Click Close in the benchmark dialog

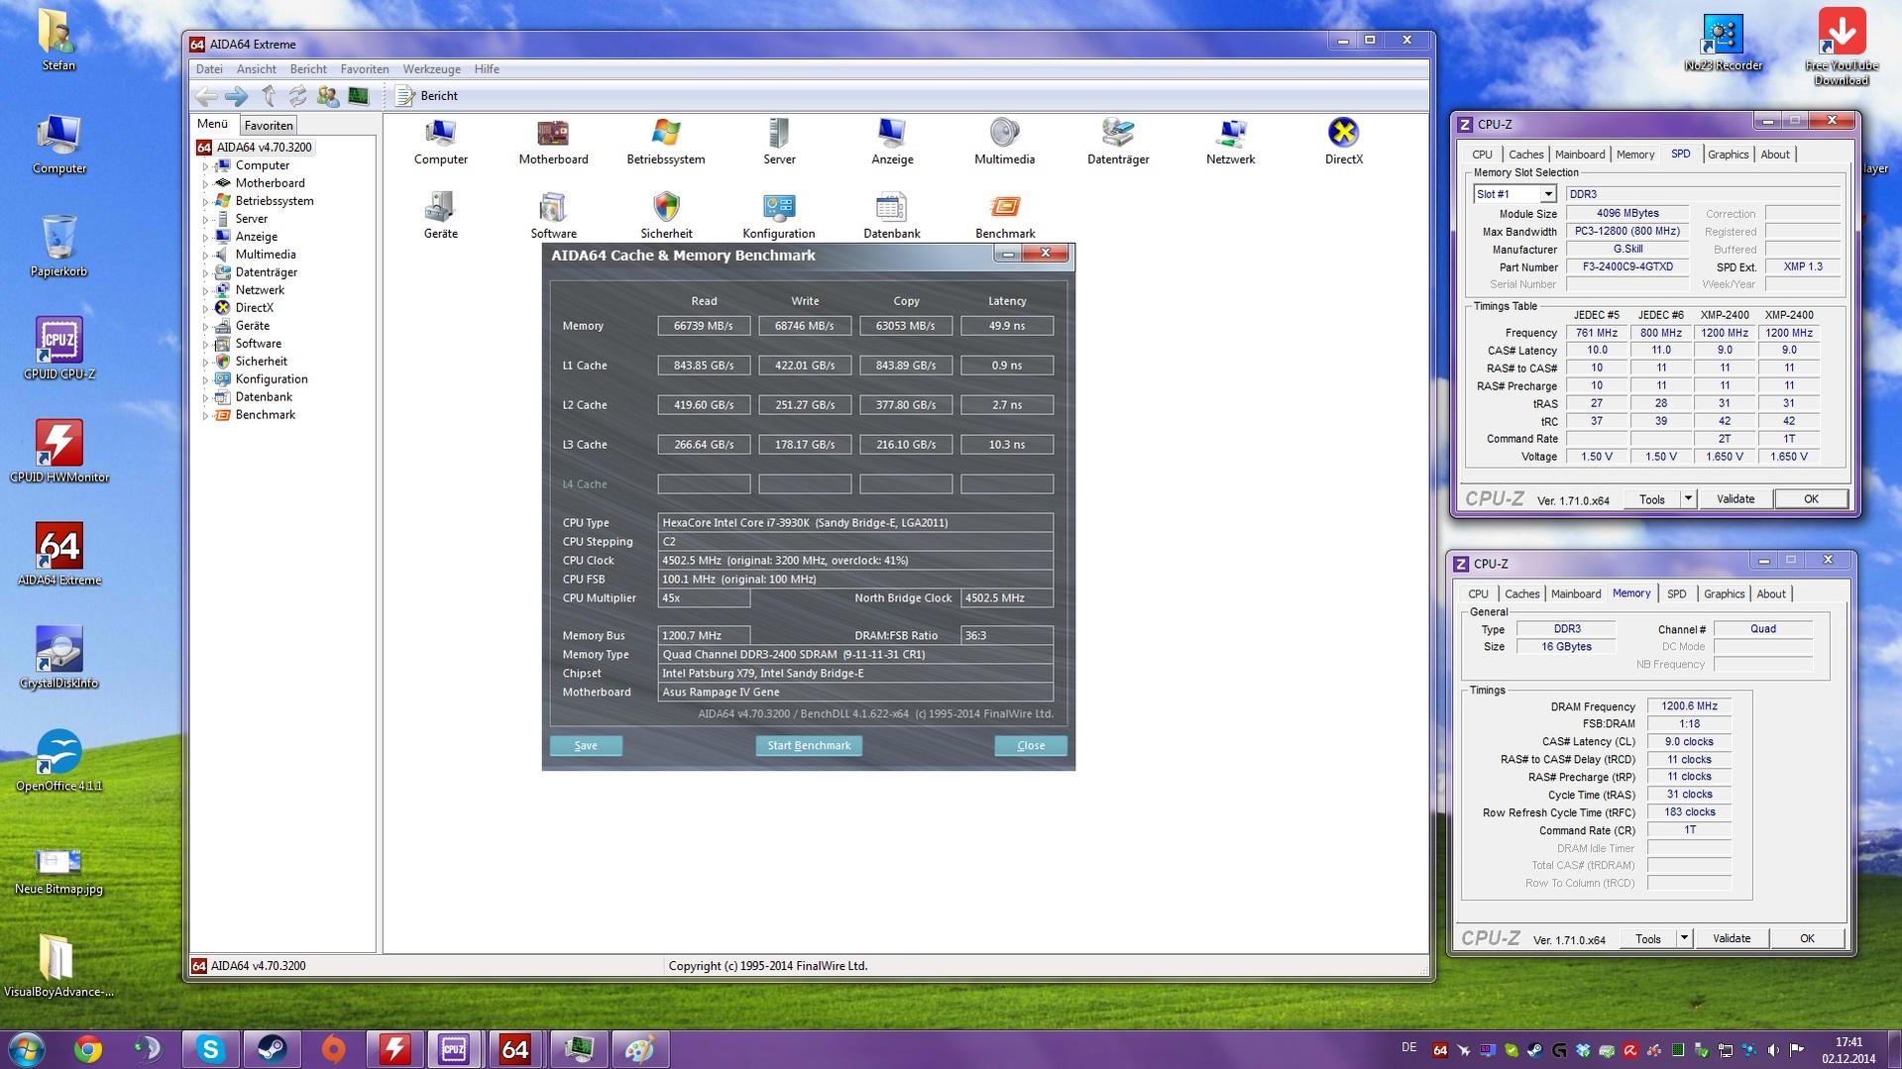coord(1031,746)
